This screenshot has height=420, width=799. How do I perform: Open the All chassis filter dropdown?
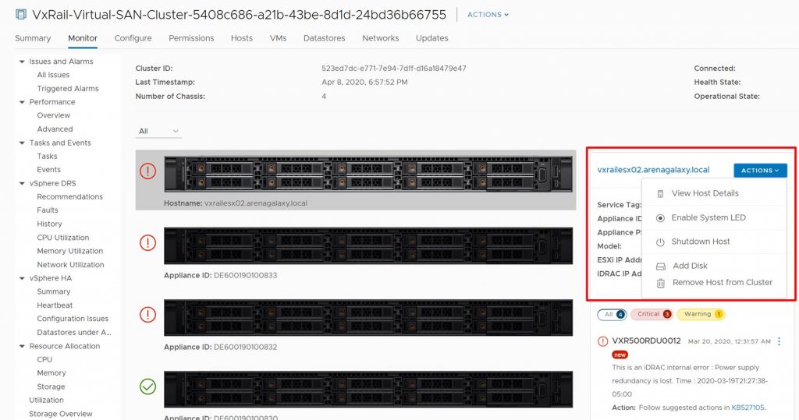(158, 132)
